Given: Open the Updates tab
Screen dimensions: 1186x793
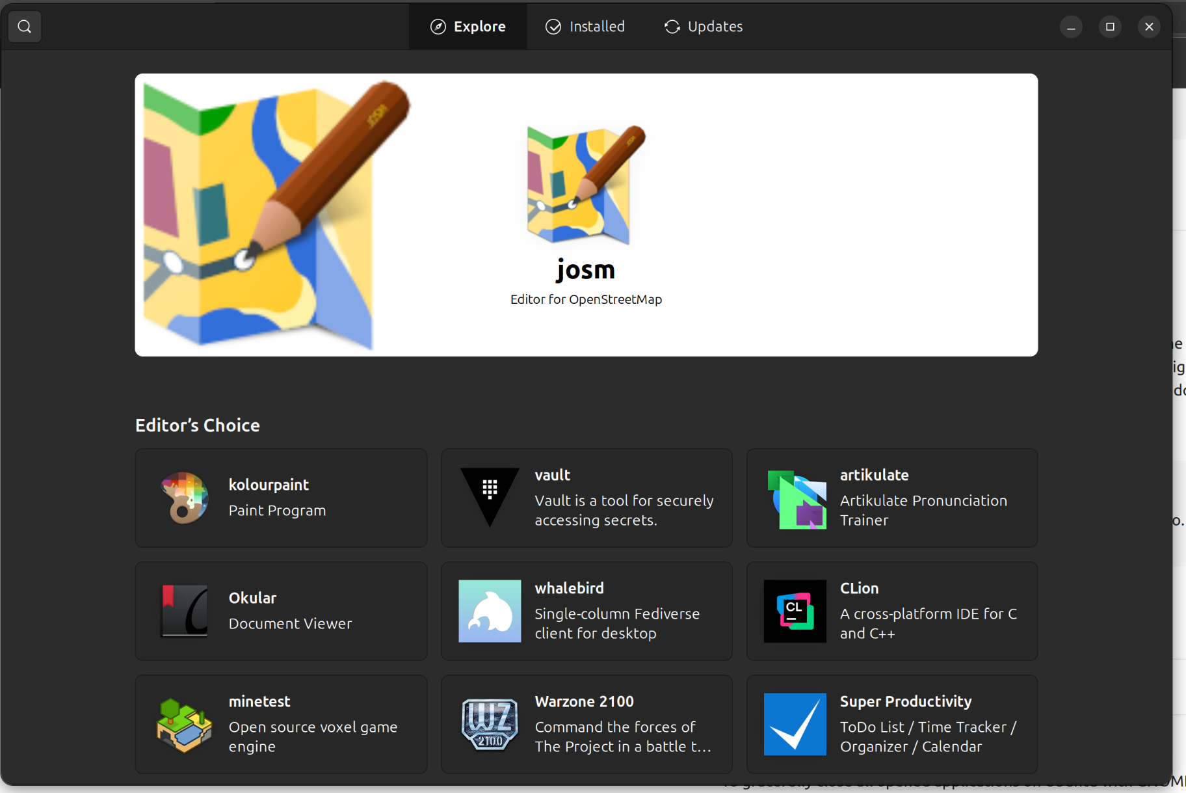Looking at the screenshot, I should click(x=703, y=27).
